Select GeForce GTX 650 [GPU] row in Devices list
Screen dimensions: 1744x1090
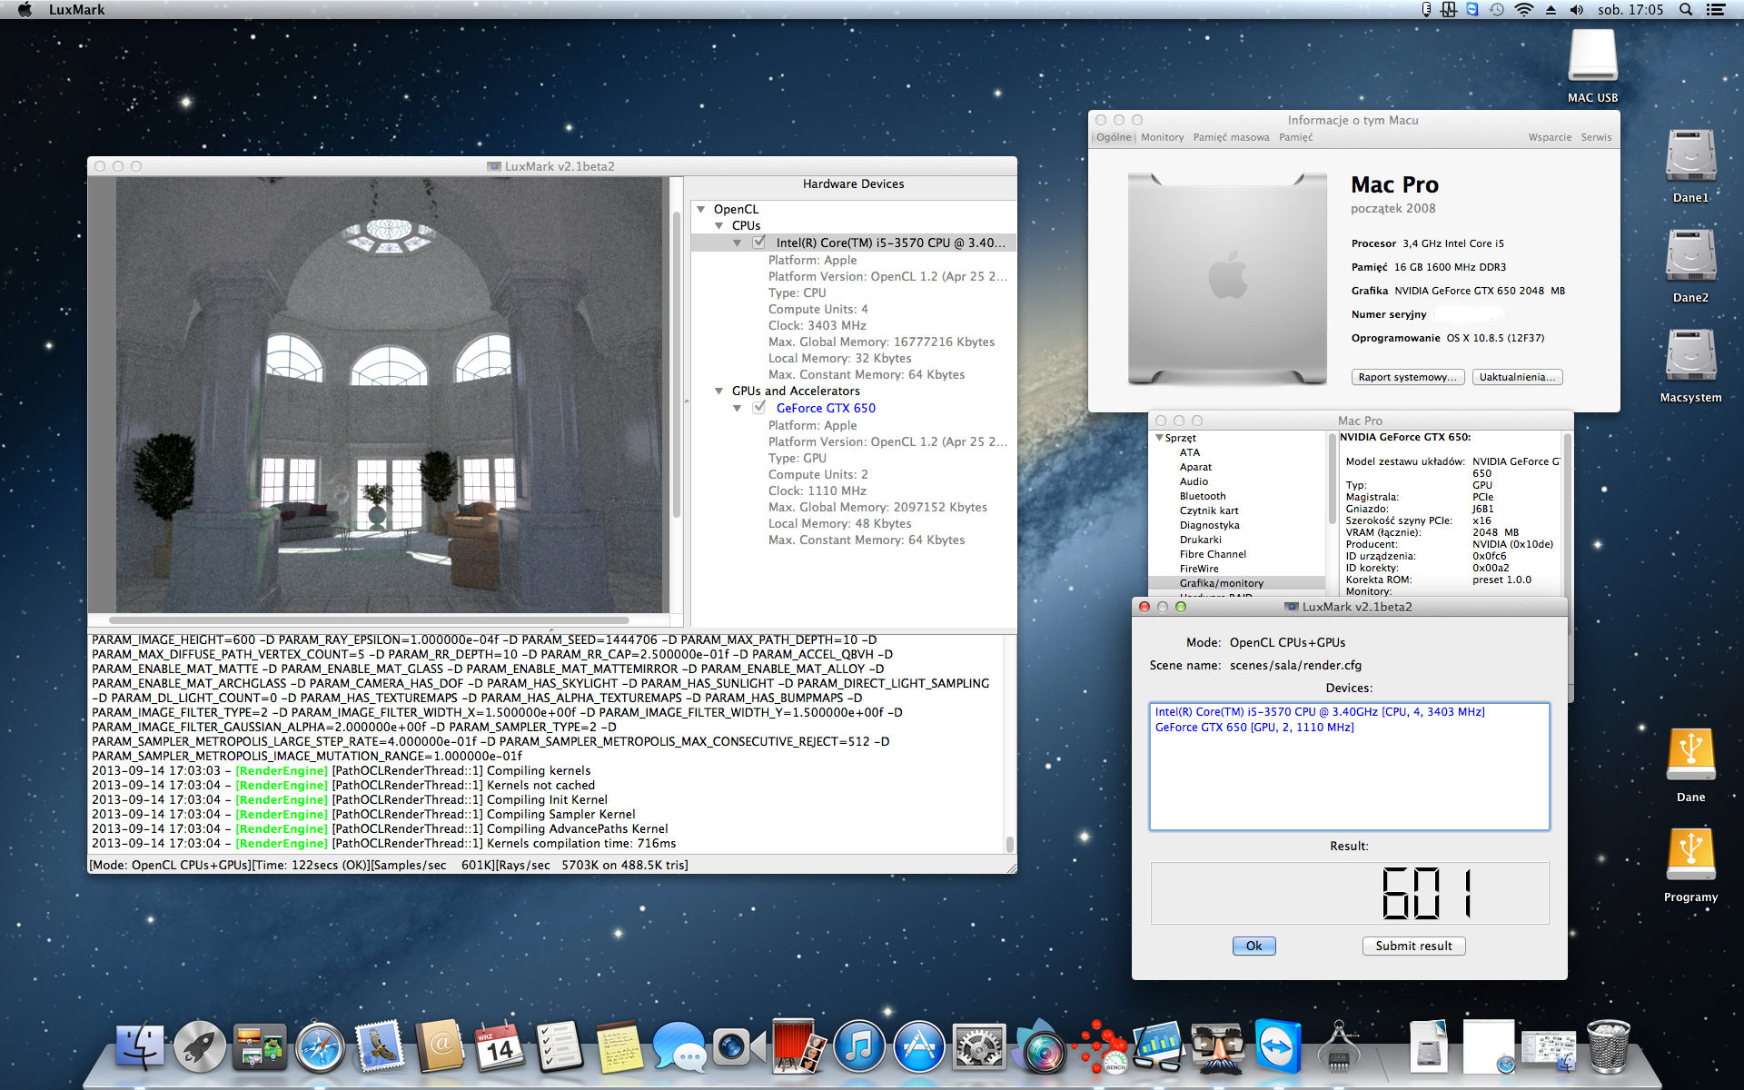coord(1254,728)
